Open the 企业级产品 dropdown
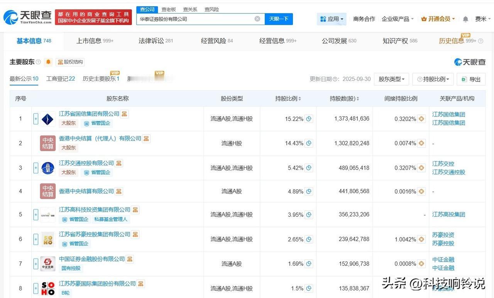Viewport: 494px width, 298px height. [x=398, y=19]
